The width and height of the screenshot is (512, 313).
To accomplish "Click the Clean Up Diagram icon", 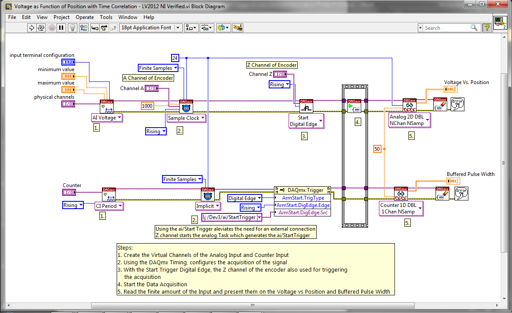I will click(x=237, y=28).
